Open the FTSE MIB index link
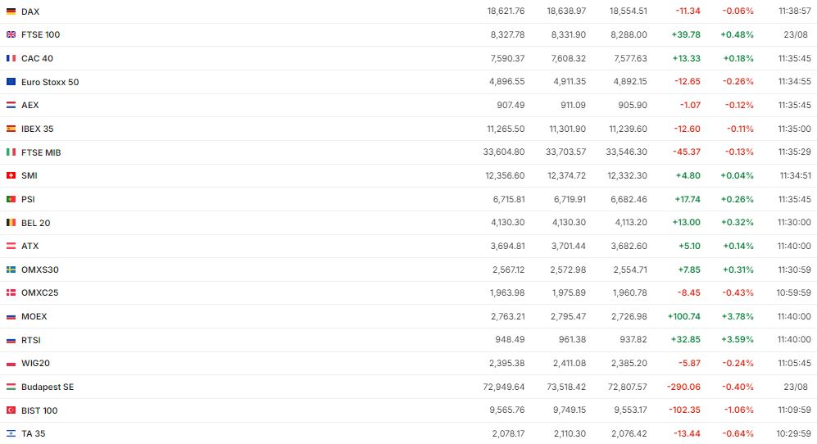The height and width of the screenshot is (444, 817). 41,152
